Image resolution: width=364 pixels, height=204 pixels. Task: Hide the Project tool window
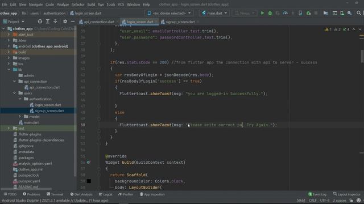[73, 22]
